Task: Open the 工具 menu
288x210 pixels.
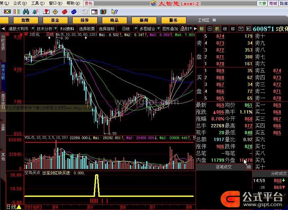Action: [38, 3]
